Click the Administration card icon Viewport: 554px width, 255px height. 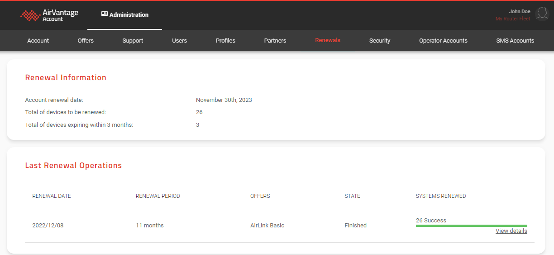click(105, 14)
